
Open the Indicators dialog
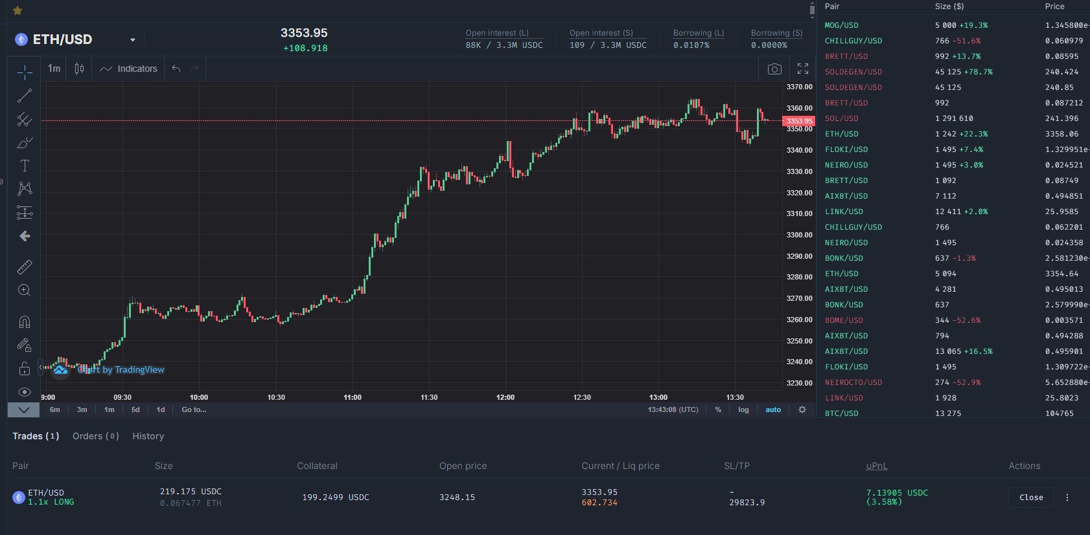(x=129, y=69)
